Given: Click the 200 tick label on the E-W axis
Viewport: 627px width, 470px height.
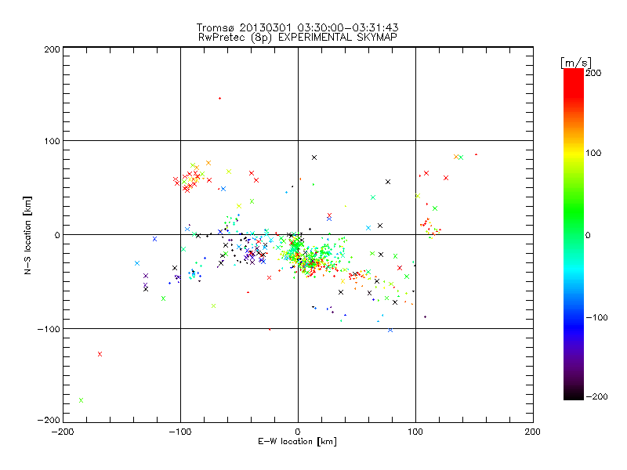Looking at the screenshot, I should pyautogui.click(x=533, y=432).
